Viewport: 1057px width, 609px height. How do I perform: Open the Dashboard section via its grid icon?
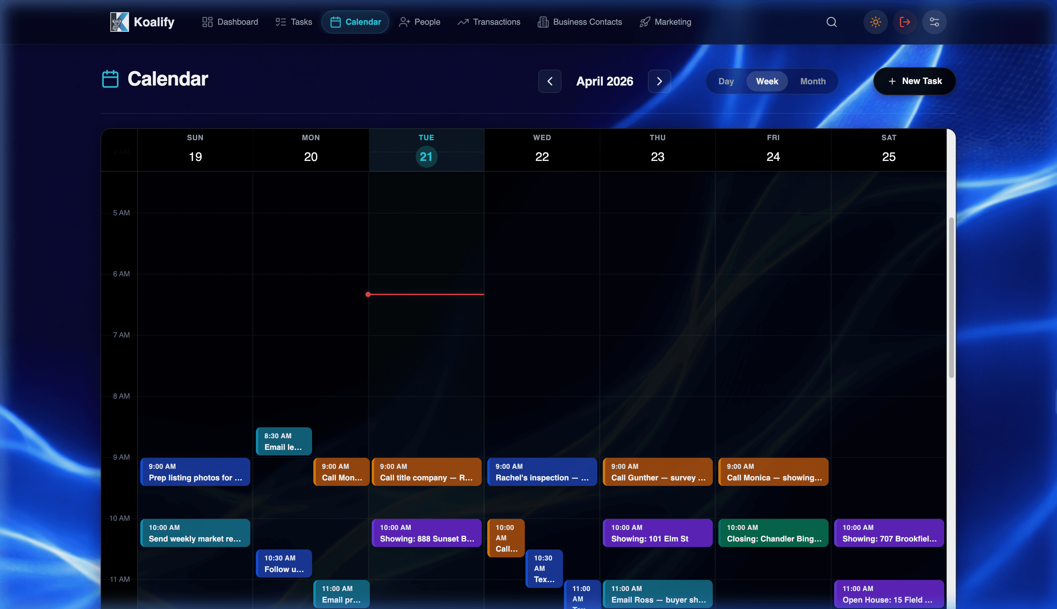point(207,22)
